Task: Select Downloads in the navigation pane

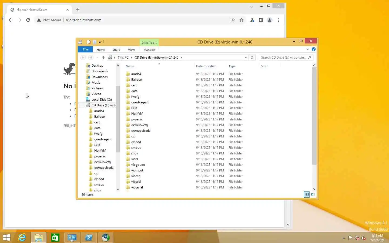Action: 99,77
